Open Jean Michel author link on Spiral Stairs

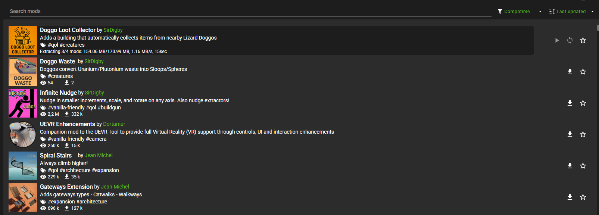coord(99,155)
